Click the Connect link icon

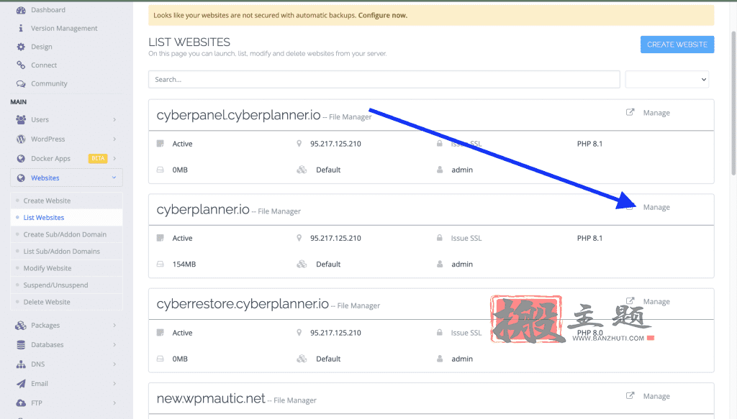pos(21,65)
